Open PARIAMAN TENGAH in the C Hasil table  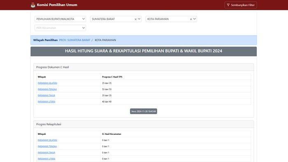coord(47,89)
